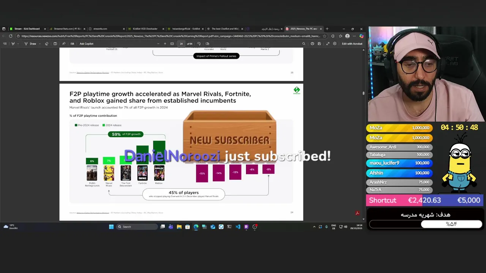Zoom in the PDF with plus icon
This screenshot has height=273, width=486.
tap(165, 44)
